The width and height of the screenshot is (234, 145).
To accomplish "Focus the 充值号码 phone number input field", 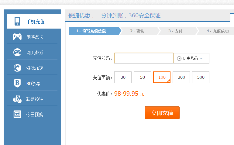I will [x=144, y=58].
